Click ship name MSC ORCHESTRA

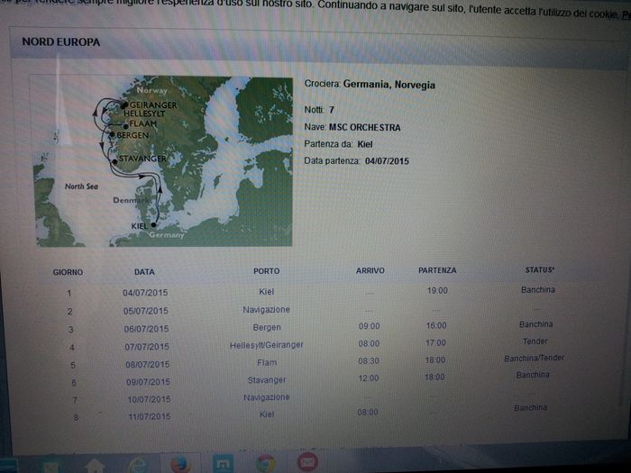[x=365, y=127]
